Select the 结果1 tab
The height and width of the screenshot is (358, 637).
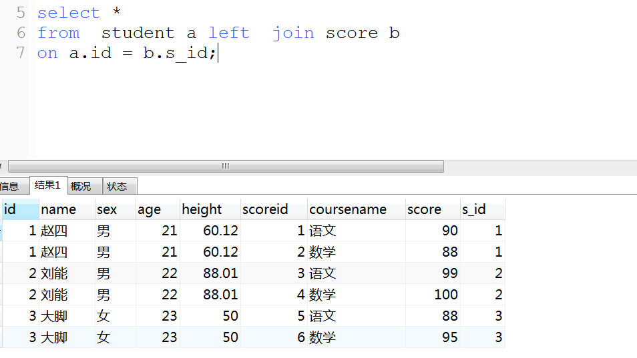point(48,185)
